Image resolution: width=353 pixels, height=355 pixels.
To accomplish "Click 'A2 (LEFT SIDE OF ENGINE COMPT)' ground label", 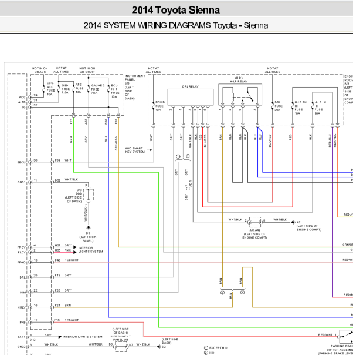I will (x=309, y=226).
